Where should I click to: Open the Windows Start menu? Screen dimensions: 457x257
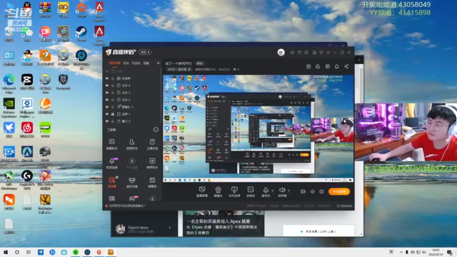[x=6, y=252]
